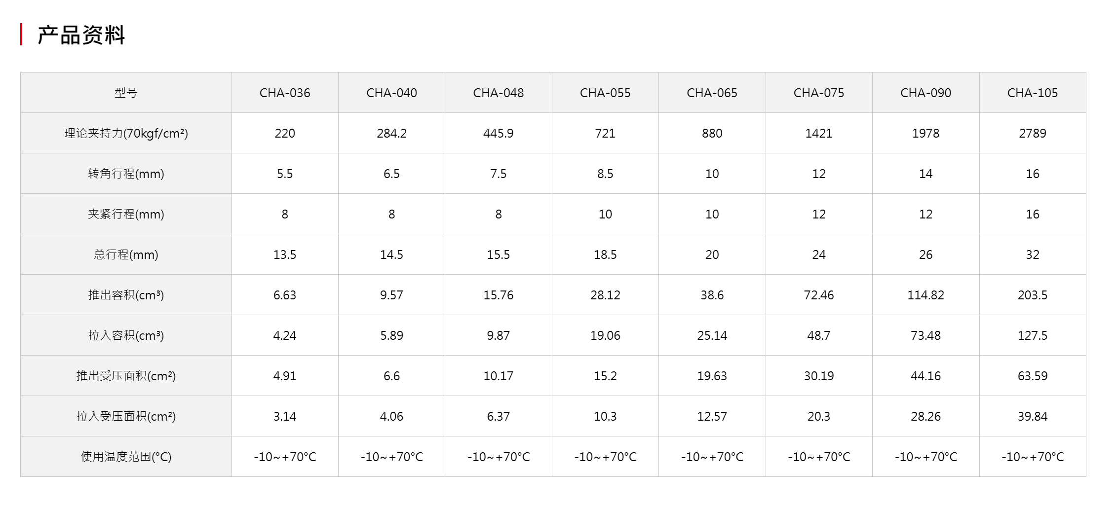Viewport: 1118px width, 506px height.
Task: Select the 总行程(mm) row label
Action: 126,254
